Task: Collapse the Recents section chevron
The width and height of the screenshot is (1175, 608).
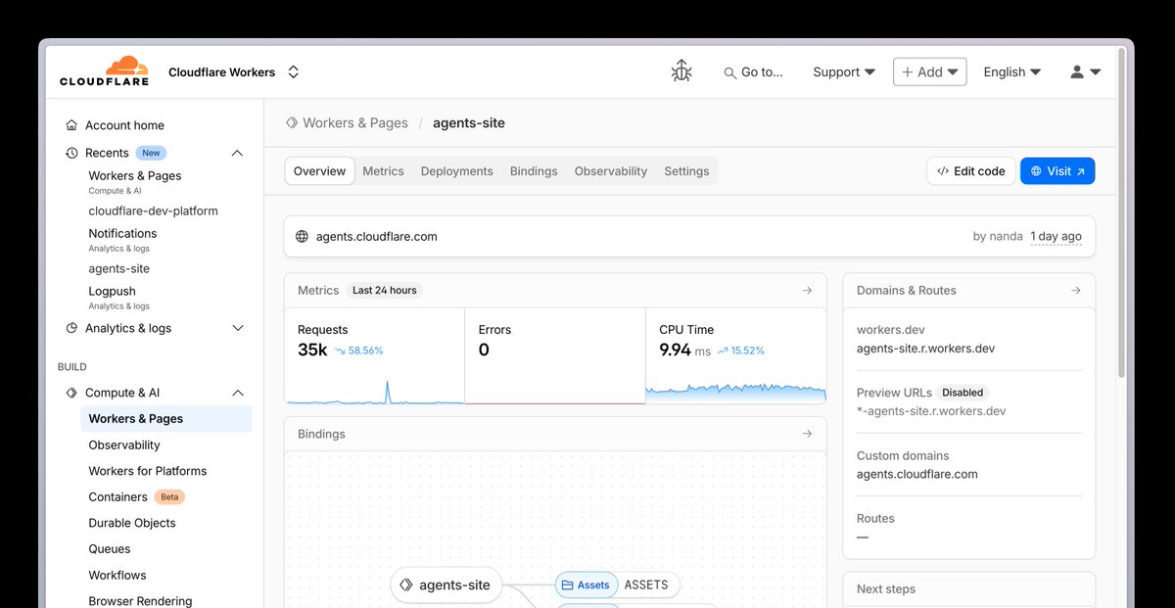Action: pyautogui.click(x=237, y=153)
